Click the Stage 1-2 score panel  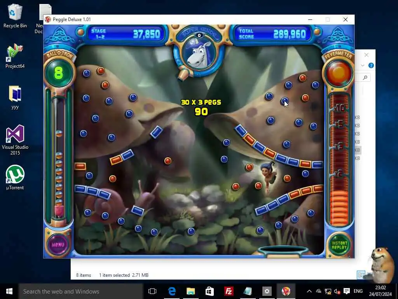(126, 33)
